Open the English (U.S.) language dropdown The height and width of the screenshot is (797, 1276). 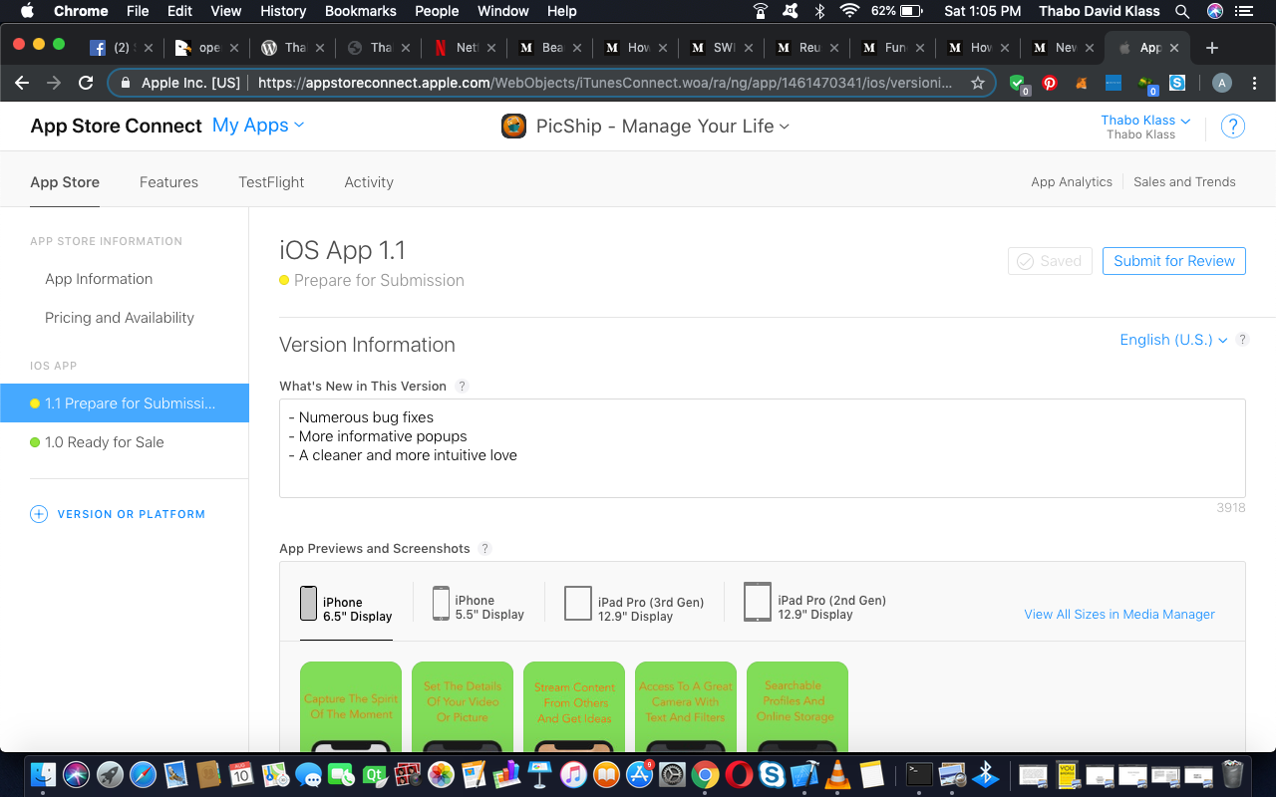point(1173,340)
